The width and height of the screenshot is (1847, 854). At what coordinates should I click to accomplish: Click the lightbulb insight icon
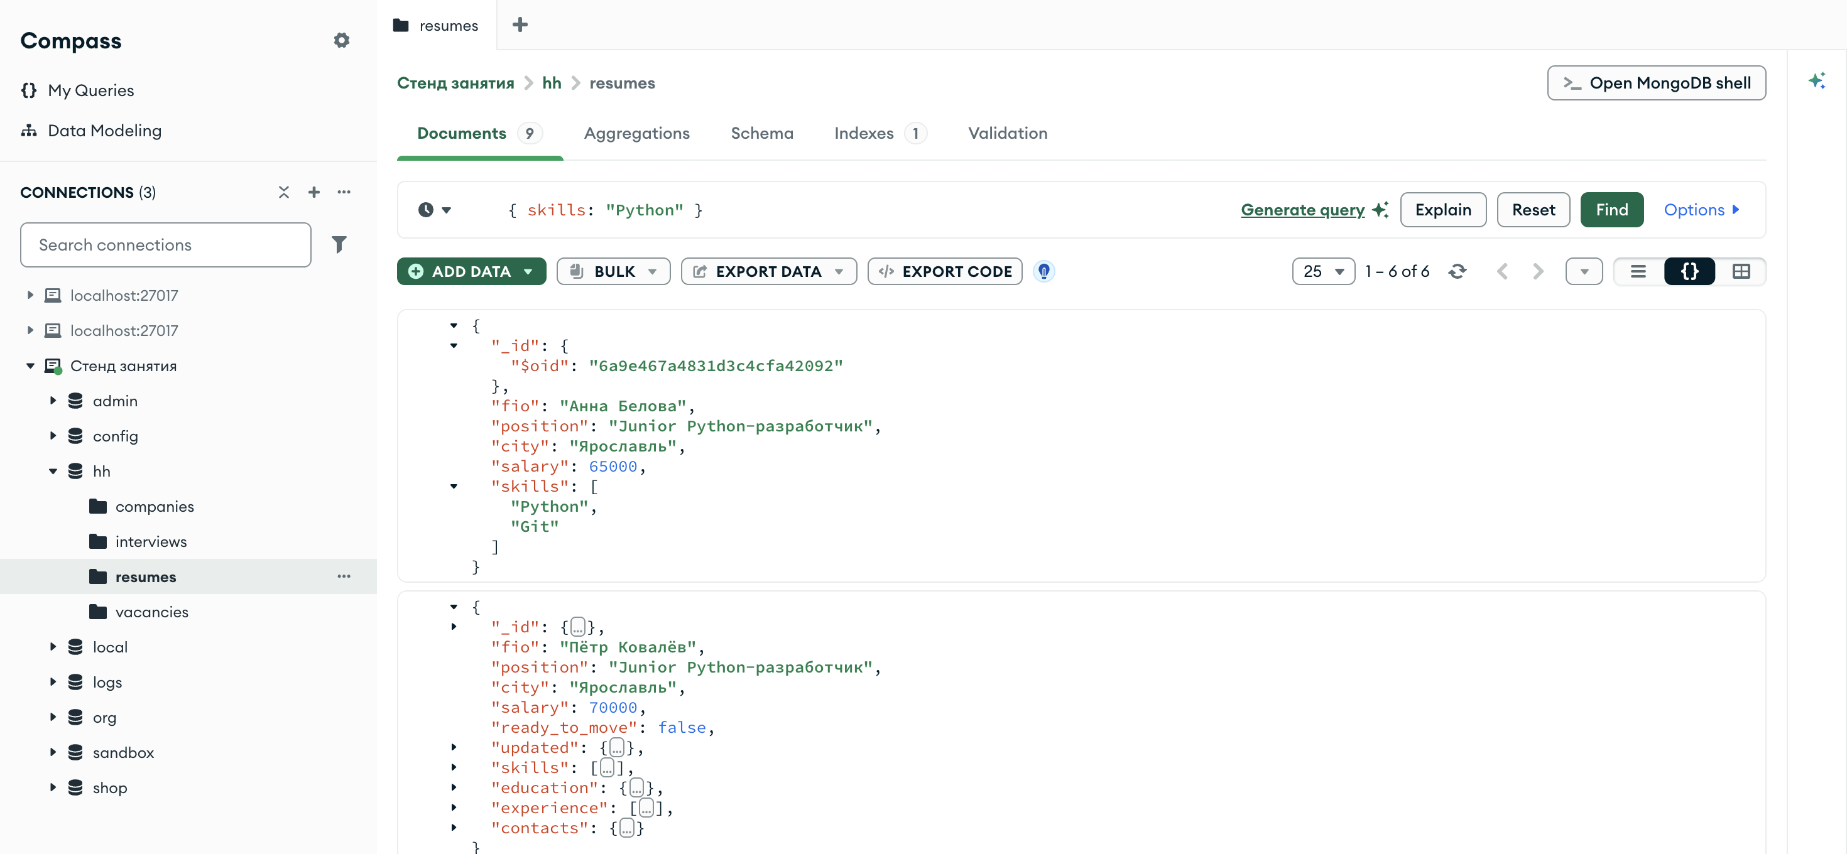[1044, 271]
